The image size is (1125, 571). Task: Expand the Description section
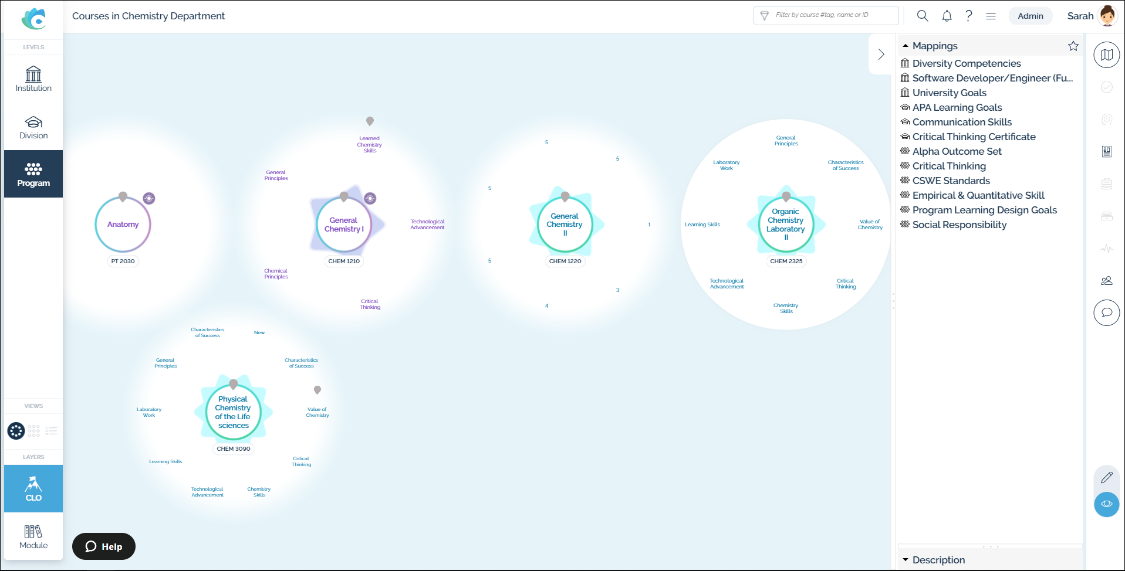(906, 560)
